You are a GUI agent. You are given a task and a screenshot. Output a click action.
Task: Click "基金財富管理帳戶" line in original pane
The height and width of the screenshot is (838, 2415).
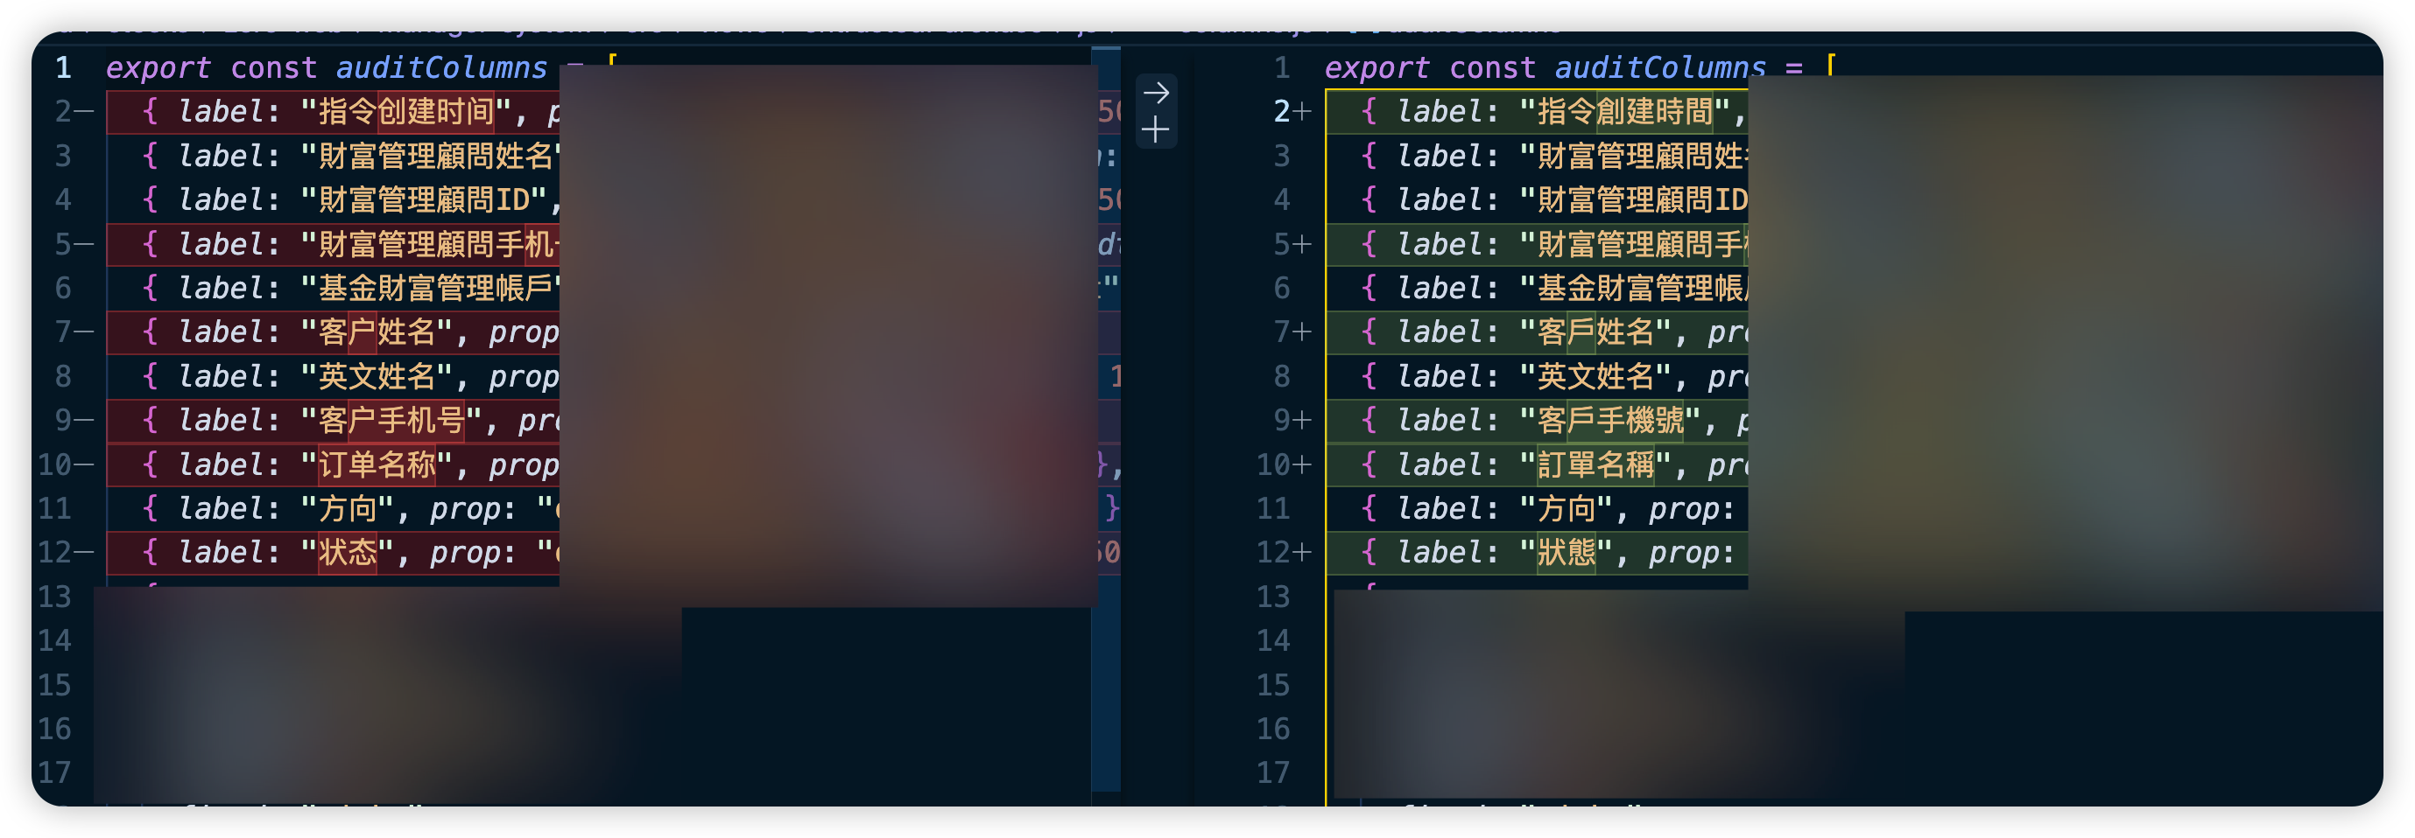[333, 288]
